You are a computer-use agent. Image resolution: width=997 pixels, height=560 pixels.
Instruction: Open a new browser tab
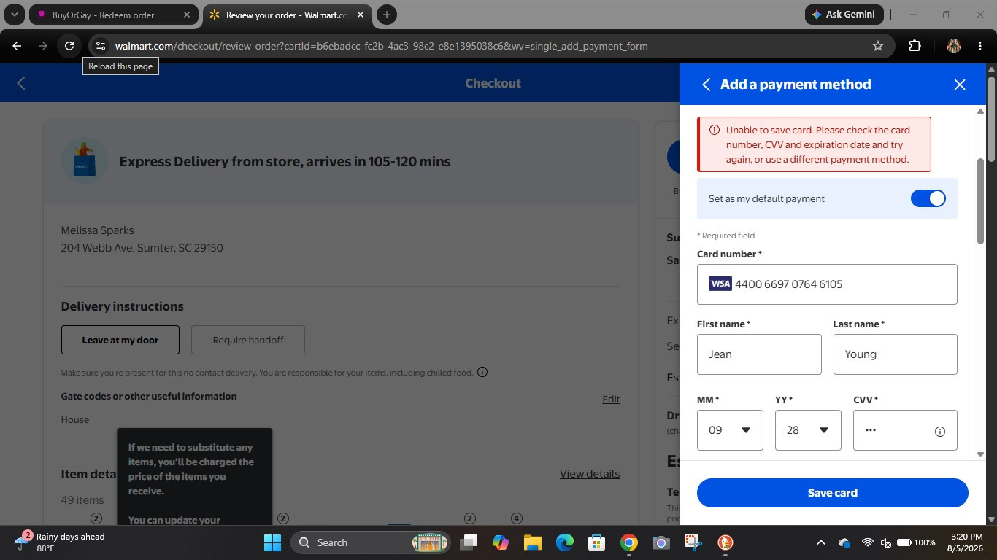click(x=387, y=15)
